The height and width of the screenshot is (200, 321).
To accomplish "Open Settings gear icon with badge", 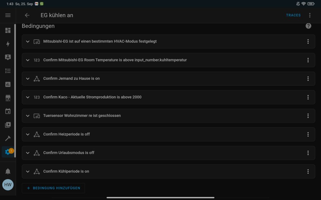I will pyautogui.click(x=8, y=152).
